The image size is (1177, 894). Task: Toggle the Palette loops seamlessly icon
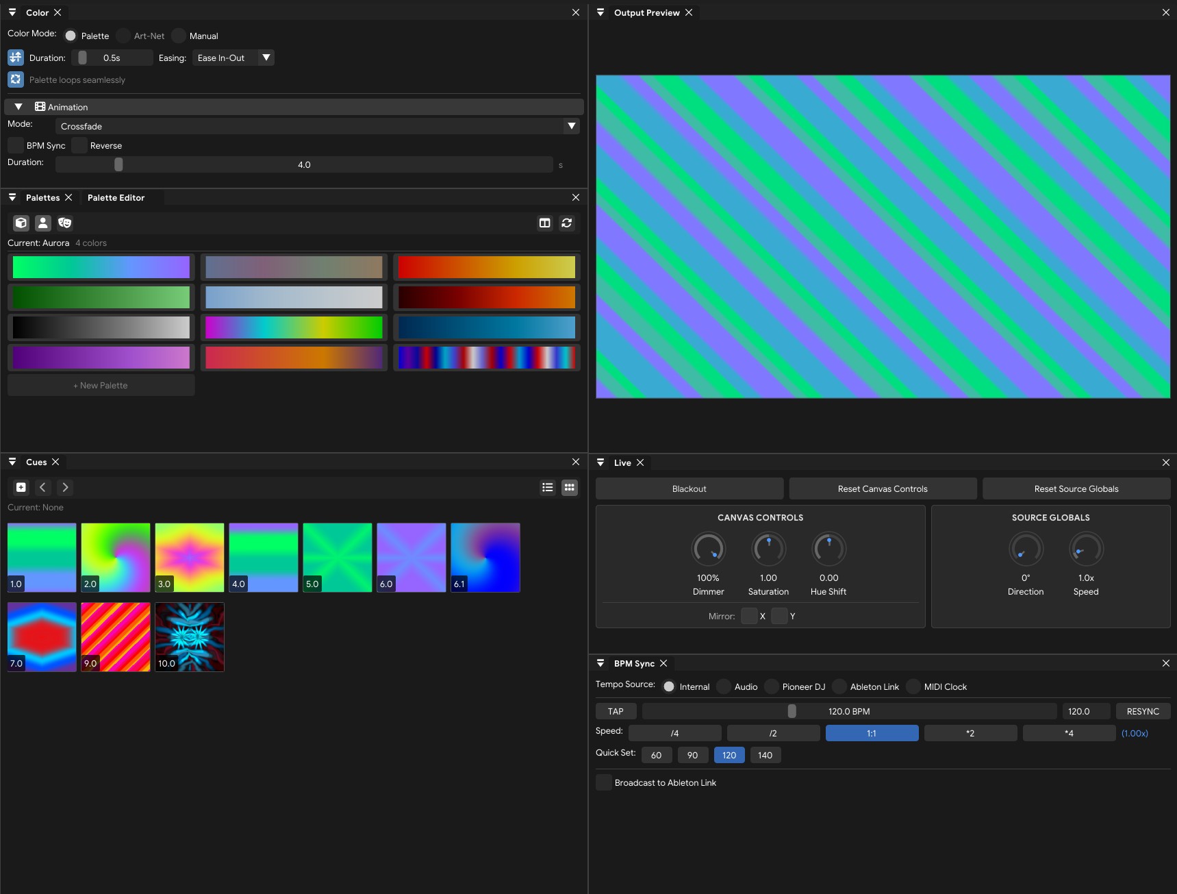[16, 79]
